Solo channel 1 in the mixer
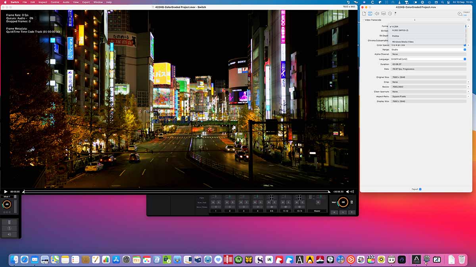Image resolution: width=476 pixels, height=267 pixels. [219, 202]
